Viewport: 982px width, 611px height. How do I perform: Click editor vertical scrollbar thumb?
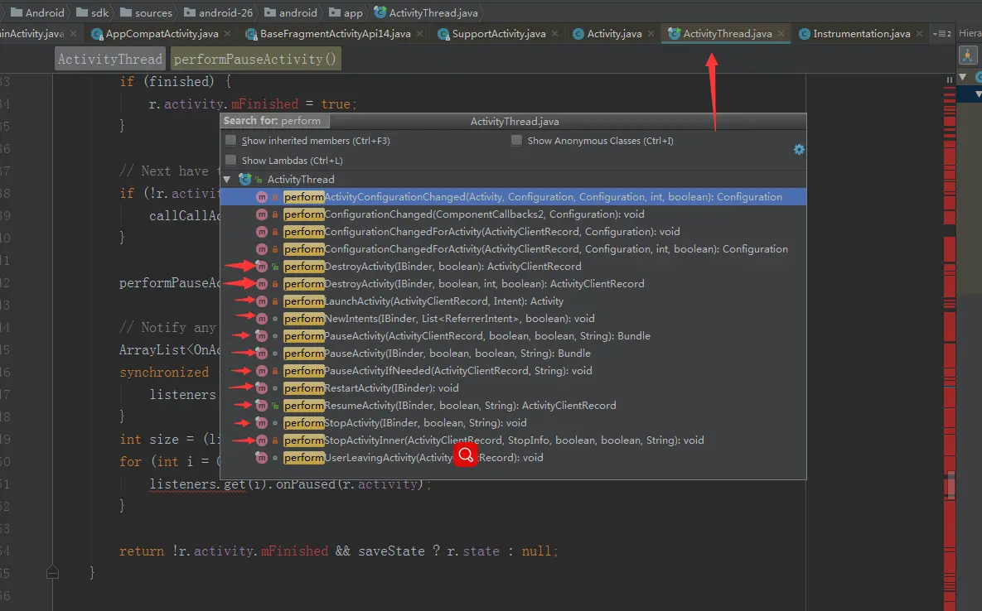click(x=951, y=485)
